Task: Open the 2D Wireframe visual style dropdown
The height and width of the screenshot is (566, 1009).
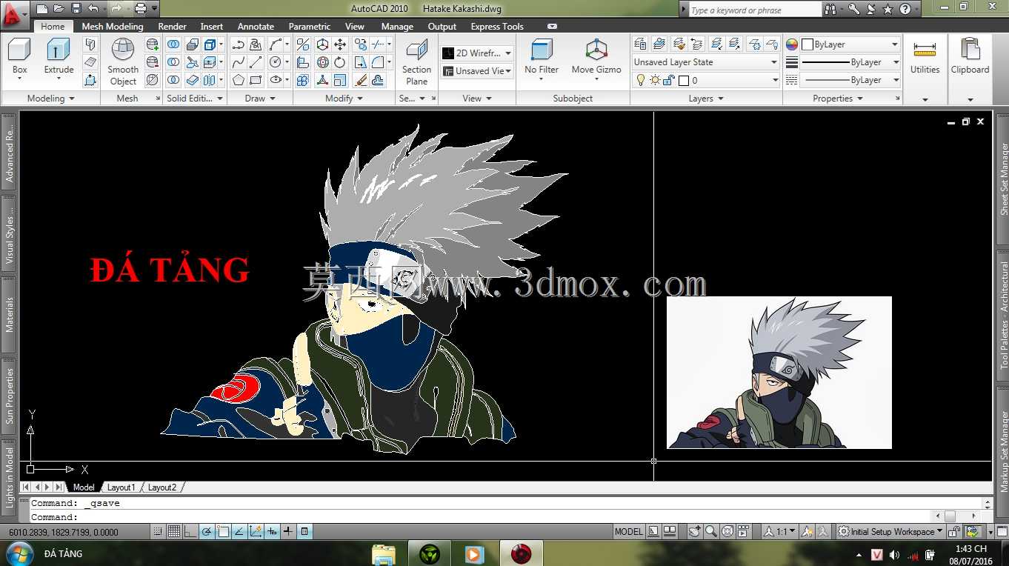Action: point(477,53)
